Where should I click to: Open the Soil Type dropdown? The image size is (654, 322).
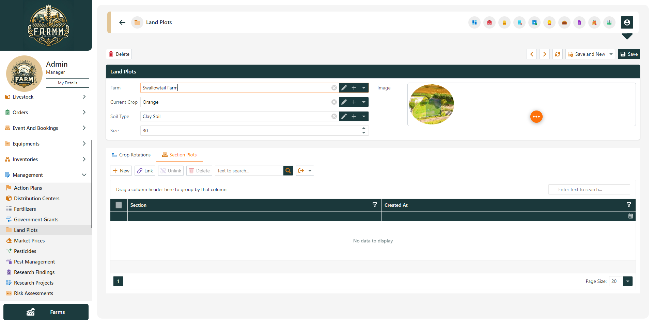364,116
